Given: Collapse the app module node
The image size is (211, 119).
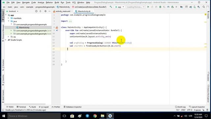Looking at the screenshot, I should [6, 15].
